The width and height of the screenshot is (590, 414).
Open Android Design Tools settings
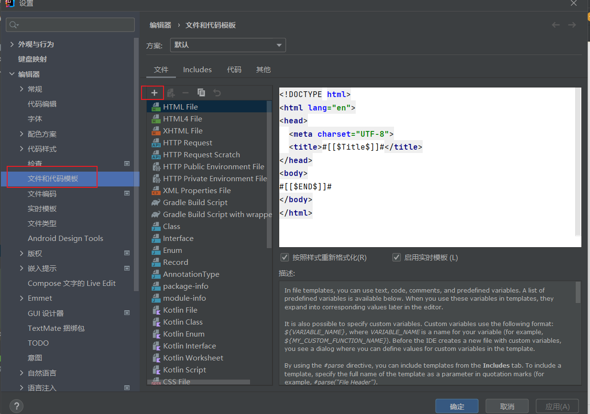(66, 238)
